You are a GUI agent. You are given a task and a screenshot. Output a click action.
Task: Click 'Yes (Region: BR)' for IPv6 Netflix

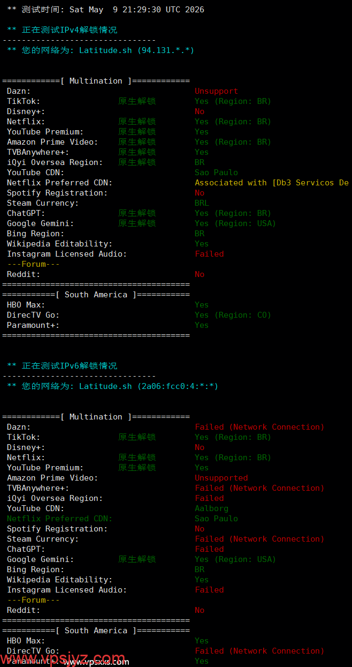(233, 458)
